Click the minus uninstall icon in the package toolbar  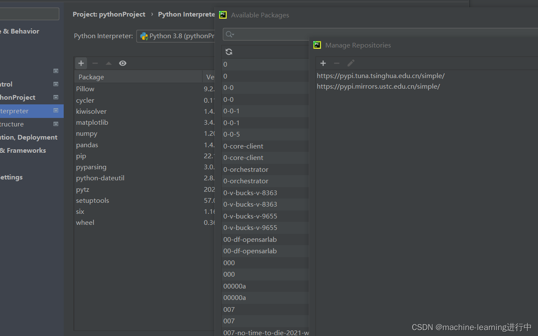pos(95,63)
